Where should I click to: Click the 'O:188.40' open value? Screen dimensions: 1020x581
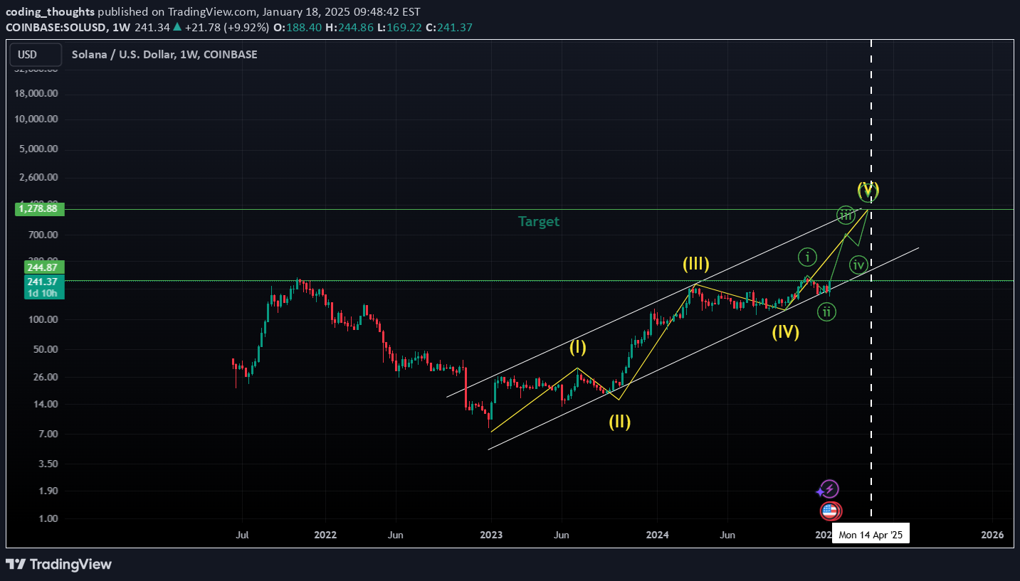[x=296, y=28]
